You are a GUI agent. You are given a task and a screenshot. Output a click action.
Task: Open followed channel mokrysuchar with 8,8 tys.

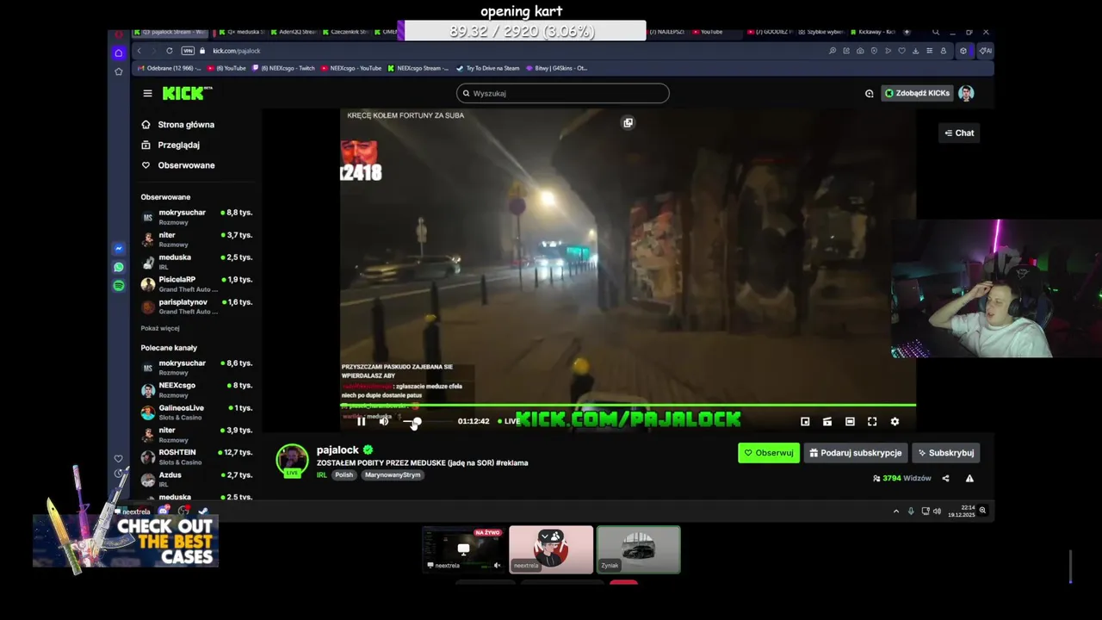196,216
